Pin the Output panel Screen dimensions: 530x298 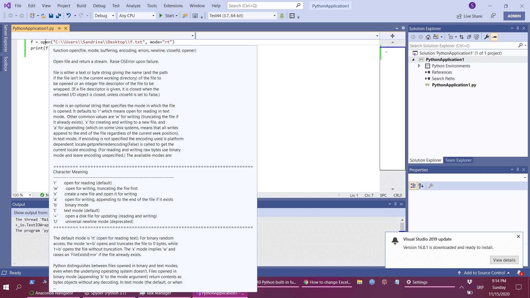click(x=396, y=204)
